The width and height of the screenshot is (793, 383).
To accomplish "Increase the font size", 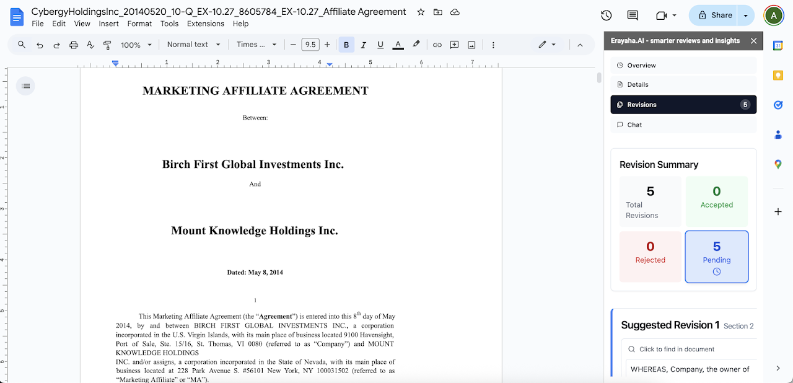I will [327, 45].
